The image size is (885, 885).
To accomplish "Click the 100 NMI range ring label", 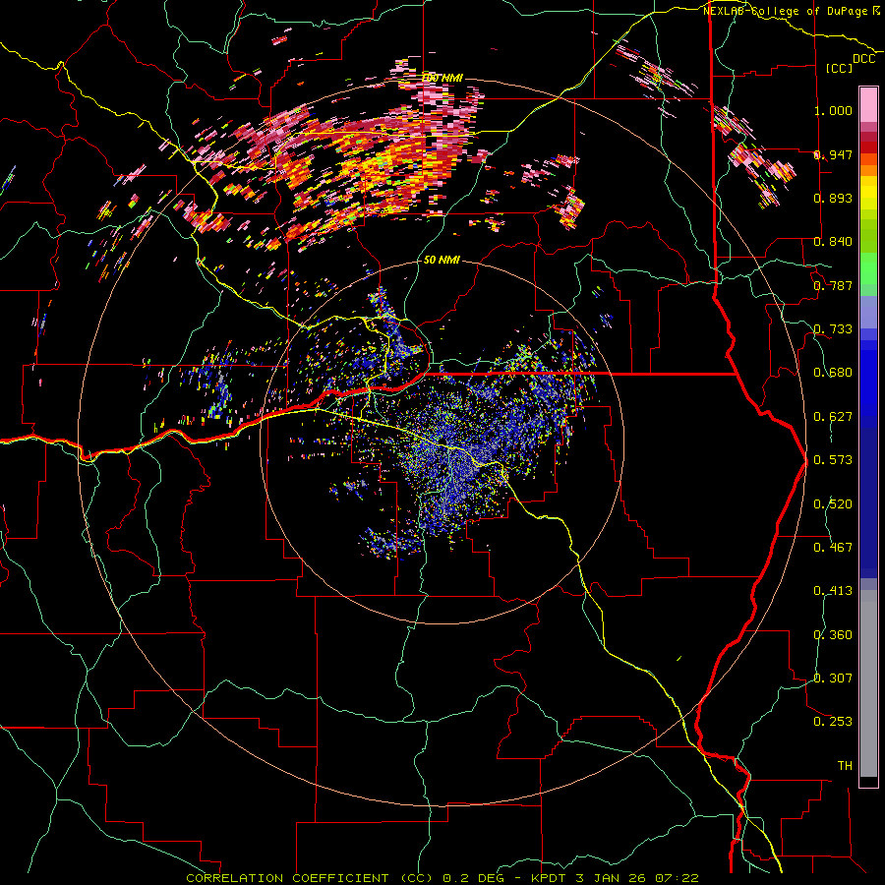I will click(x=442, y=78).
